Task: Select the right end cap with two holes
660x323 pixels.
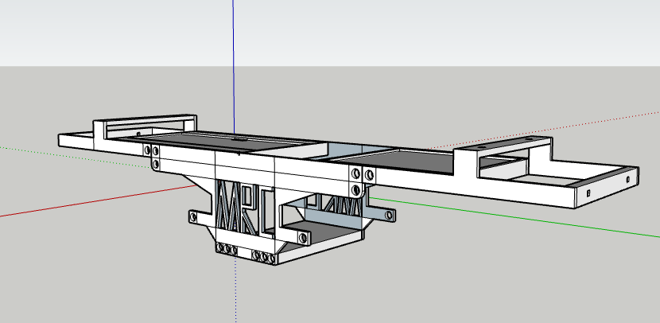Action: tap(607, 187)
